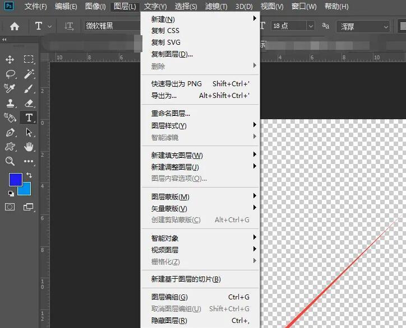Open the 微软雅黑 font family field
406x328 pixels.
(112, 26)
